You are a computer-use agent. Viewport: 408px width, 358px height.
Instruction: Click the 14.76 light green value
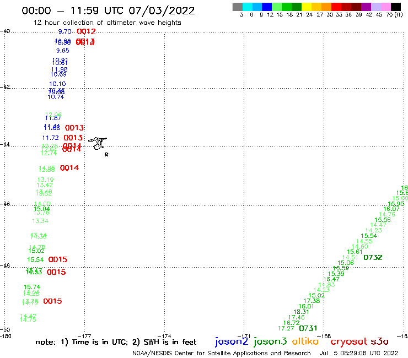387,214
